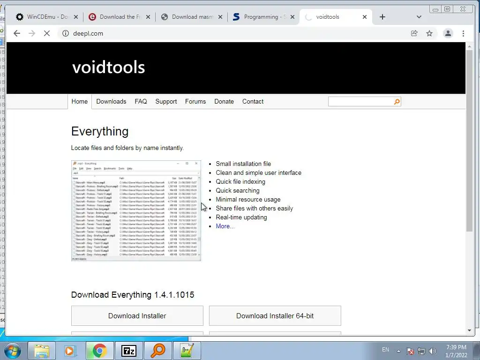This screenshot has height=360, width=480.
Task: Click the orange search magnifier icon
Action: click(397, 102)
